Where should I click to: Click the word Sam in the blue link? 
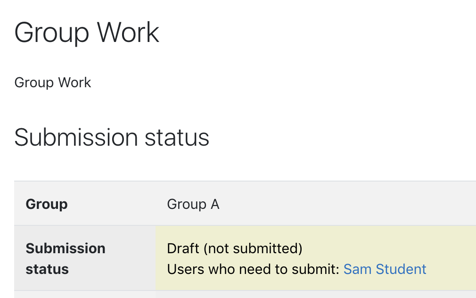pos(357,269)
